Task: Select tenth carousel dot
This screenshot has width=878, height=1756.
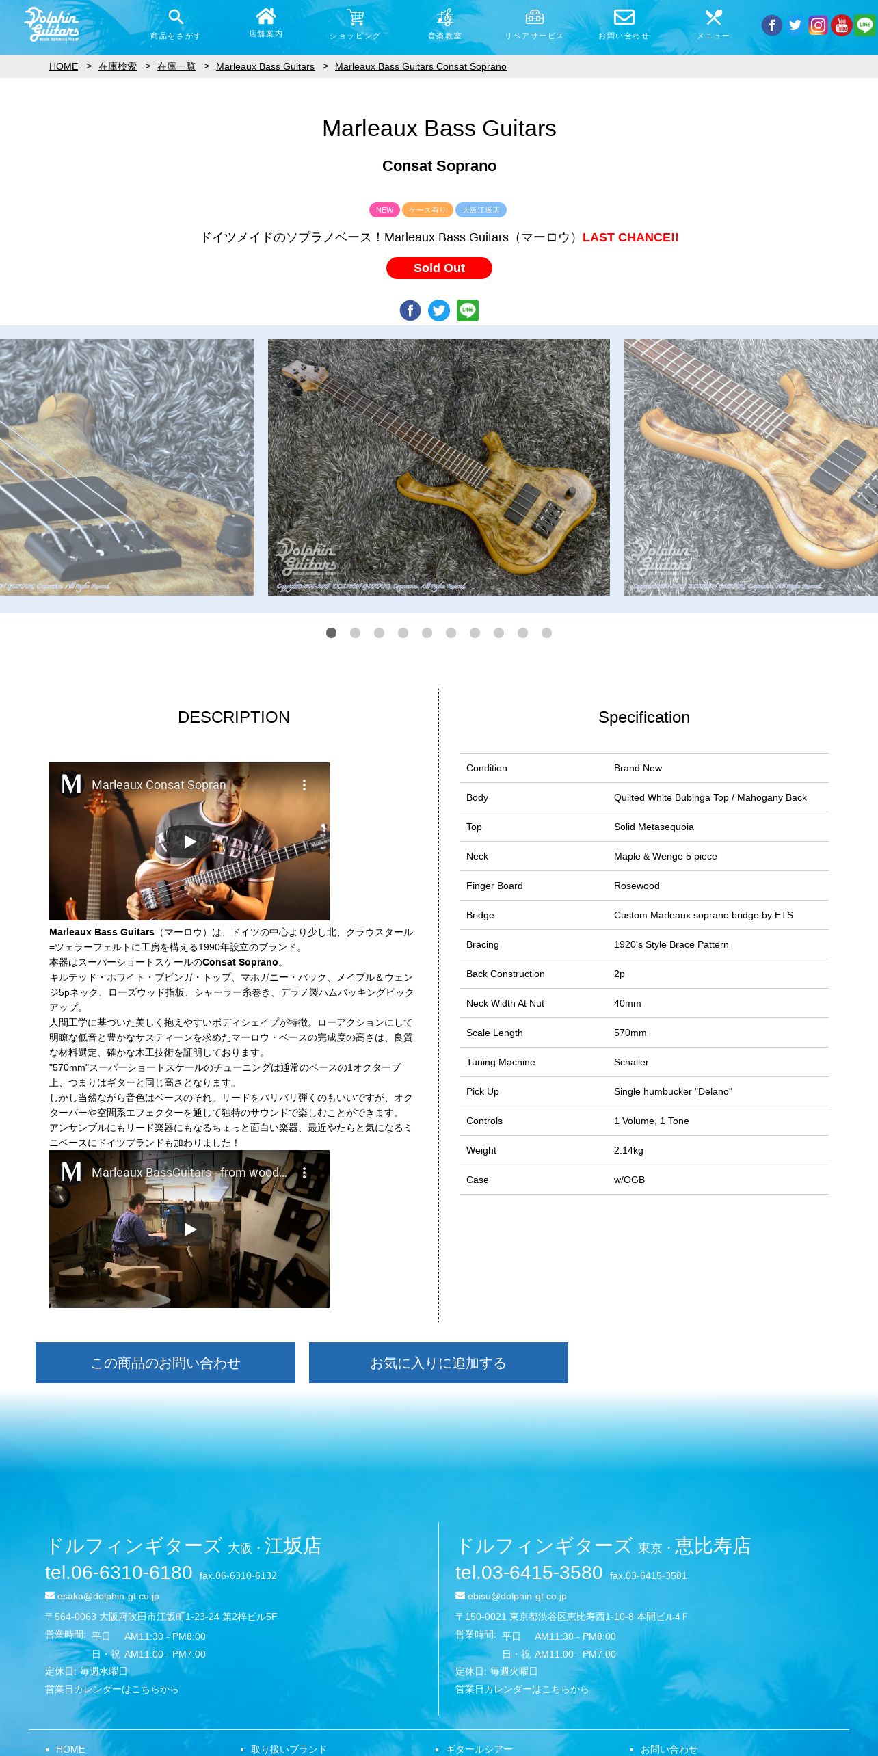Action: (x=546, y=633)
